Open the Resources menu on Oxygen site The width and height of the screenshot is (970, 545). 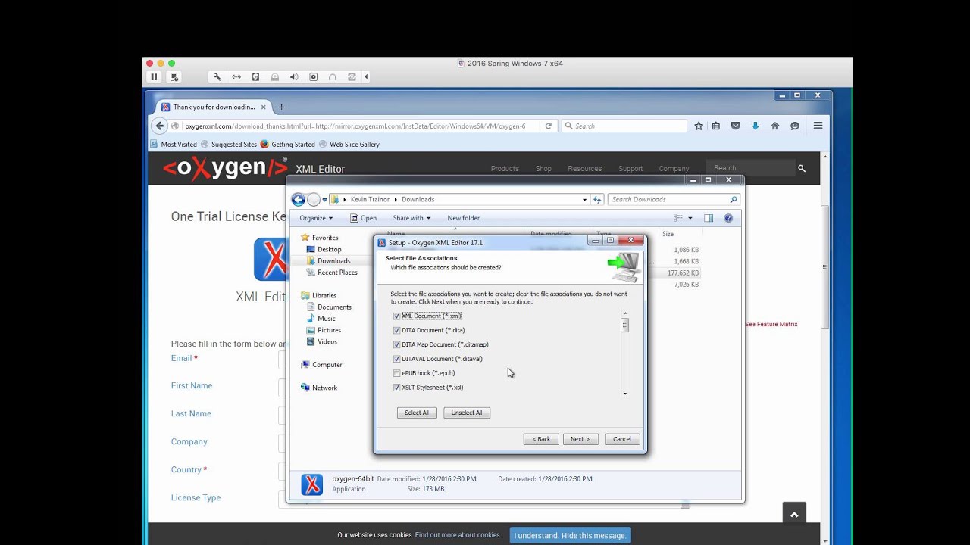click(x=585, y=169)
